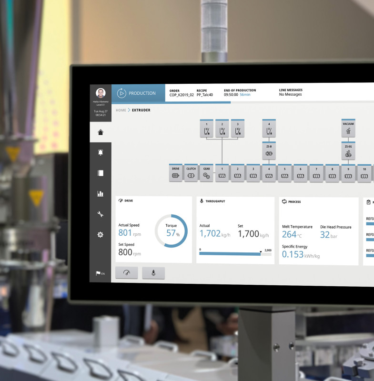The height and width of the screenshot is (381, 374).
Task: Click the Set throughput 1,700 kg/h value
Action: tap(253, 234)
